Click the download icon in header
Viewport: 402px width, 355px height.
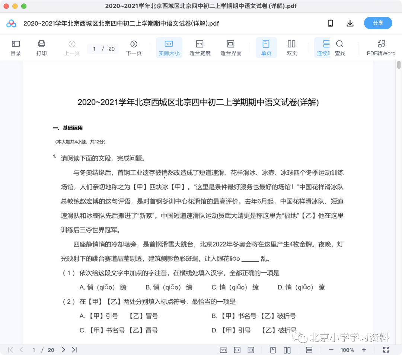[350, 23]
